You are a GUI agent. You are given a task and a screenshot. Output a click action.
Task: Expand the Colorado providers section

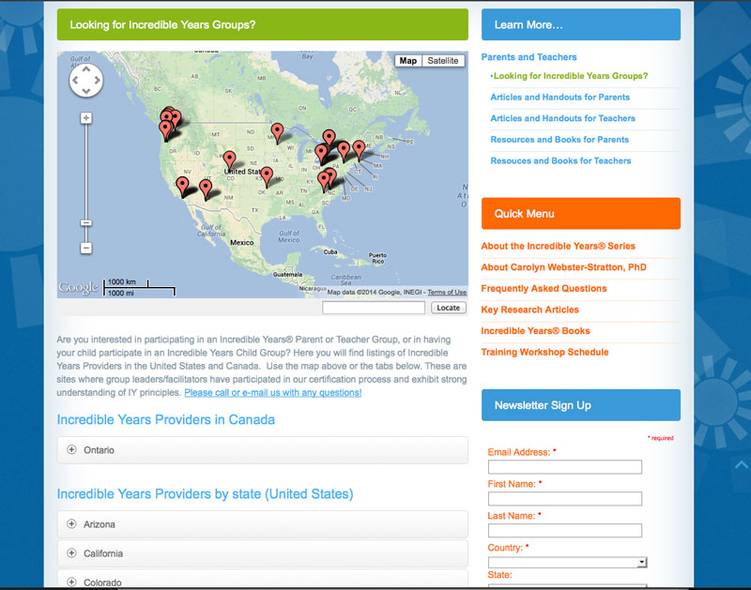pos(263,580)
